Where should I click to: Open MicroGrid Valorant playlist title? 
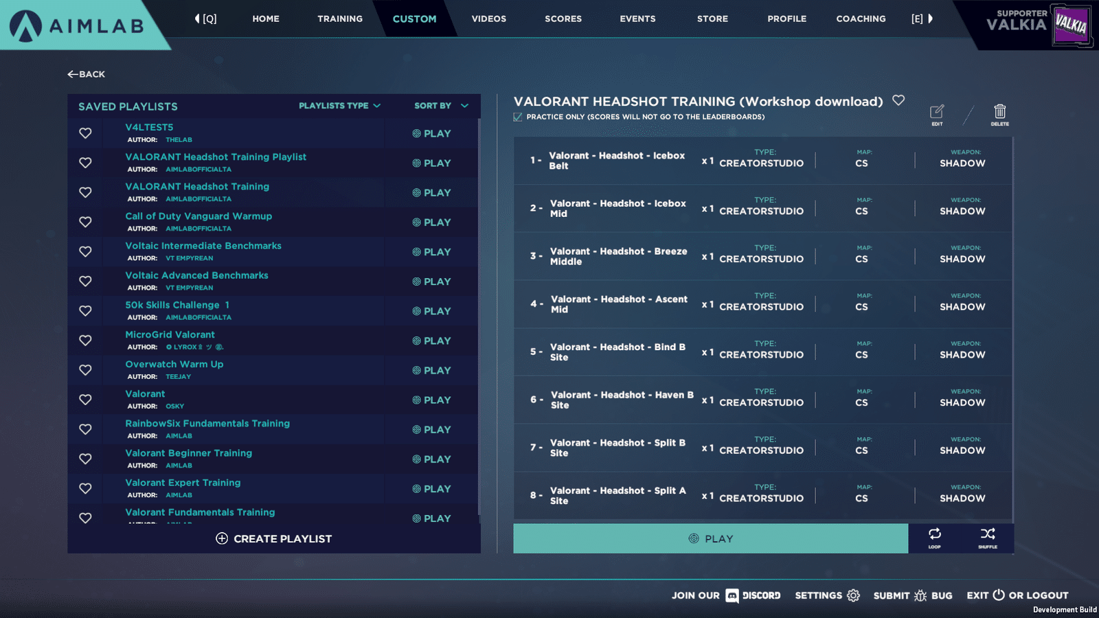(170, 334)
